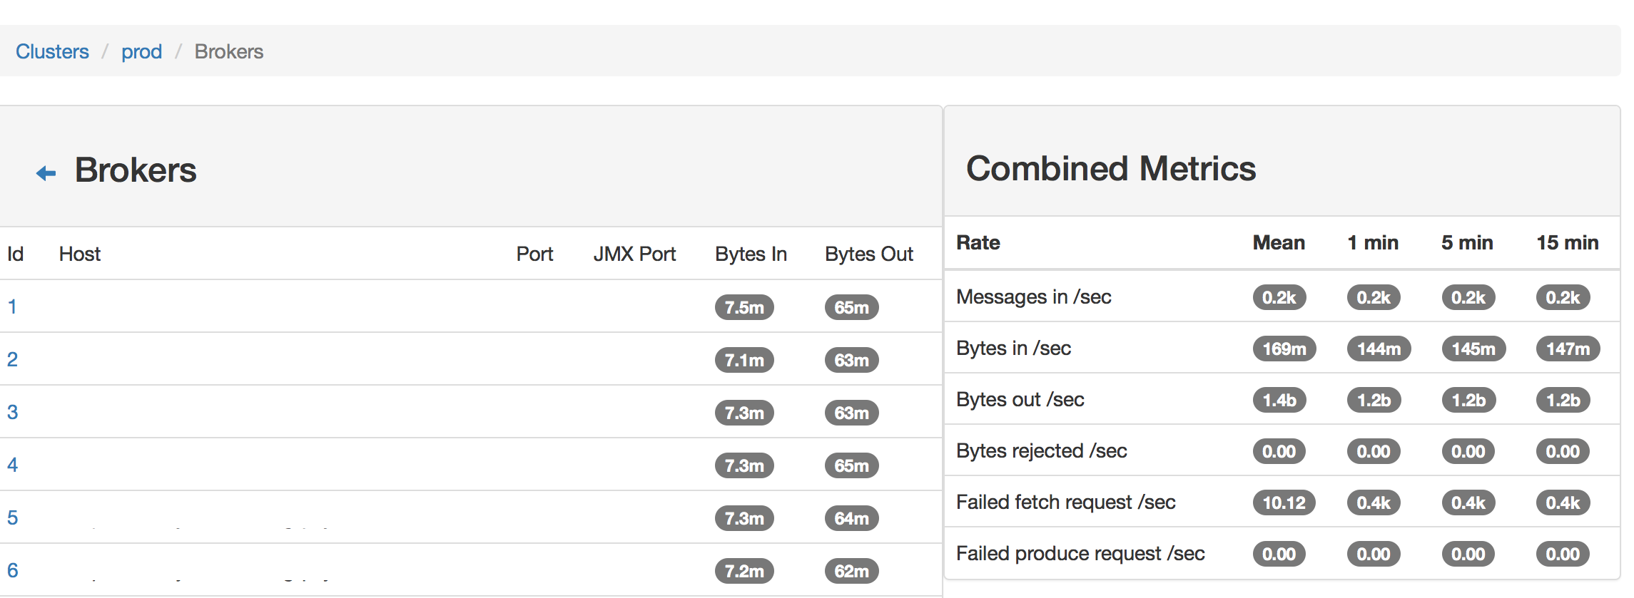
Task: Click broker 1's 65m Bytes Out badge
Action: coord(852,307)
